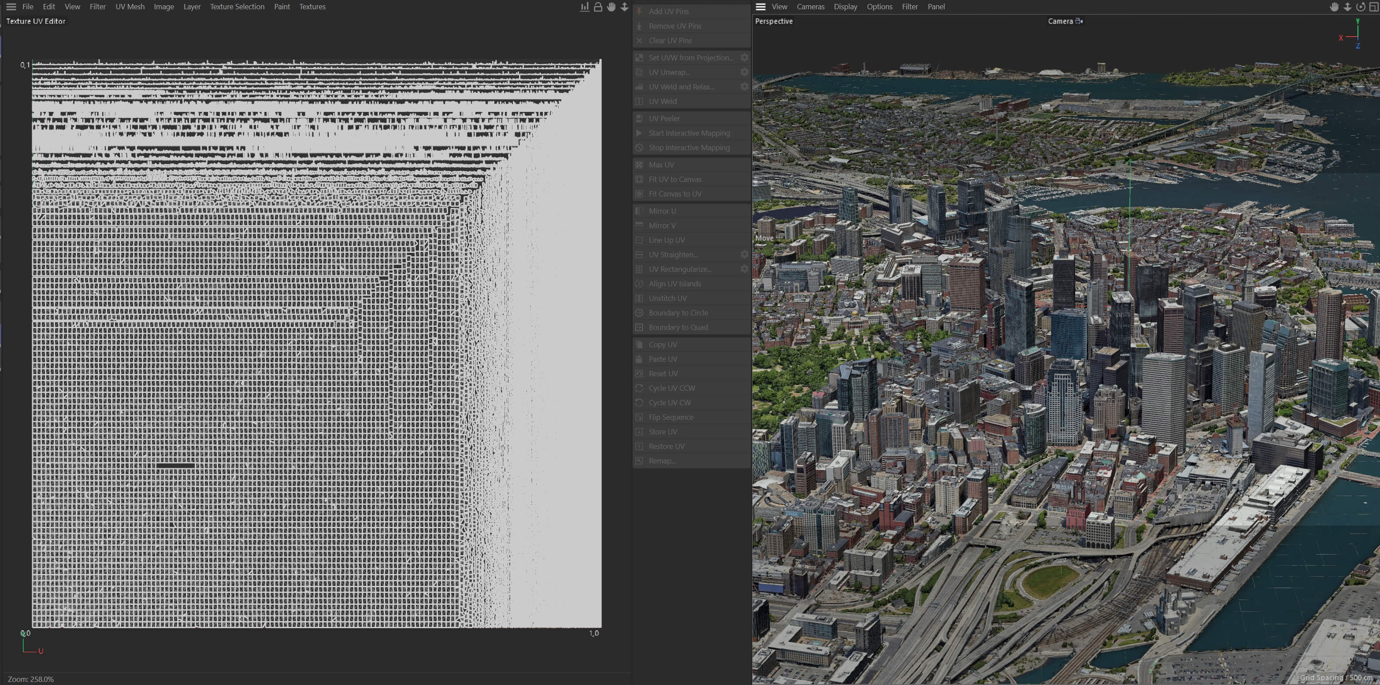Open options gear beside UV Unwrap

pyautogui.click(x=744, y=72)
